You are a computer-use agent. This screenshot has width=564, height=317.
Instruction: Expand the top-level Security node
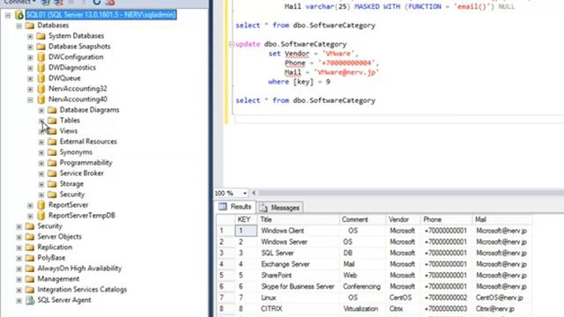click(x=19, y=226)
